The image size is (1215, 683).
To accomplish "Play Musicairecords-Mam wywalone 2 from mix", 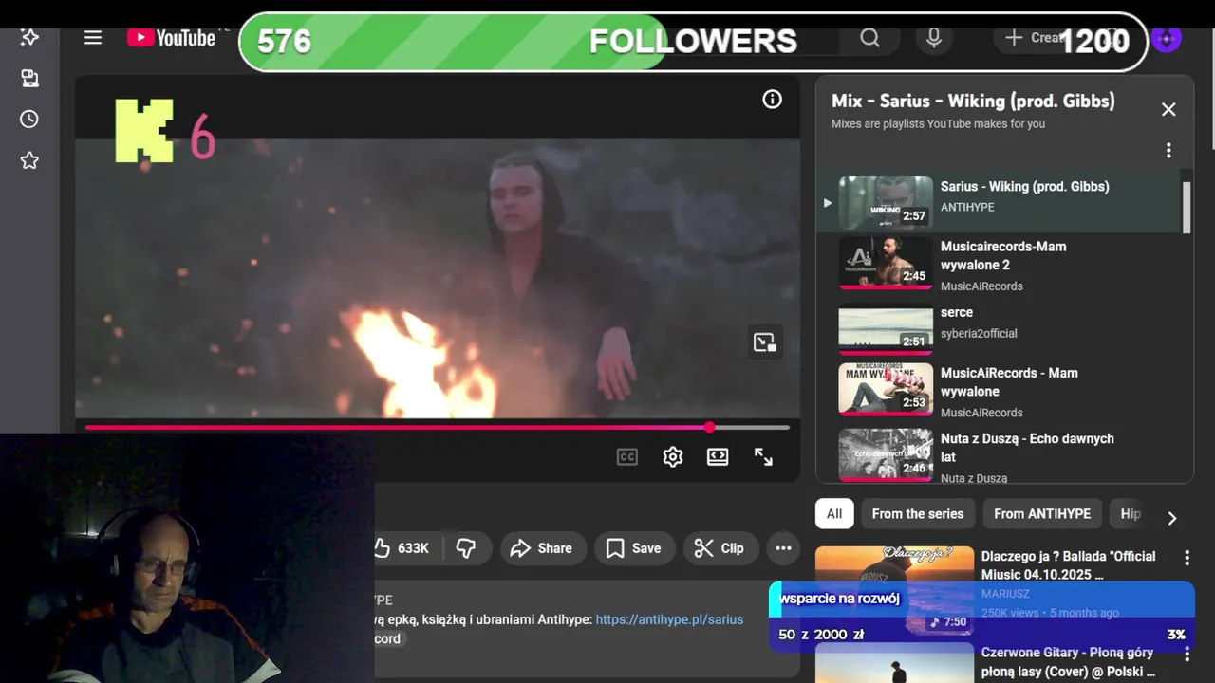I will (1000, 265).
